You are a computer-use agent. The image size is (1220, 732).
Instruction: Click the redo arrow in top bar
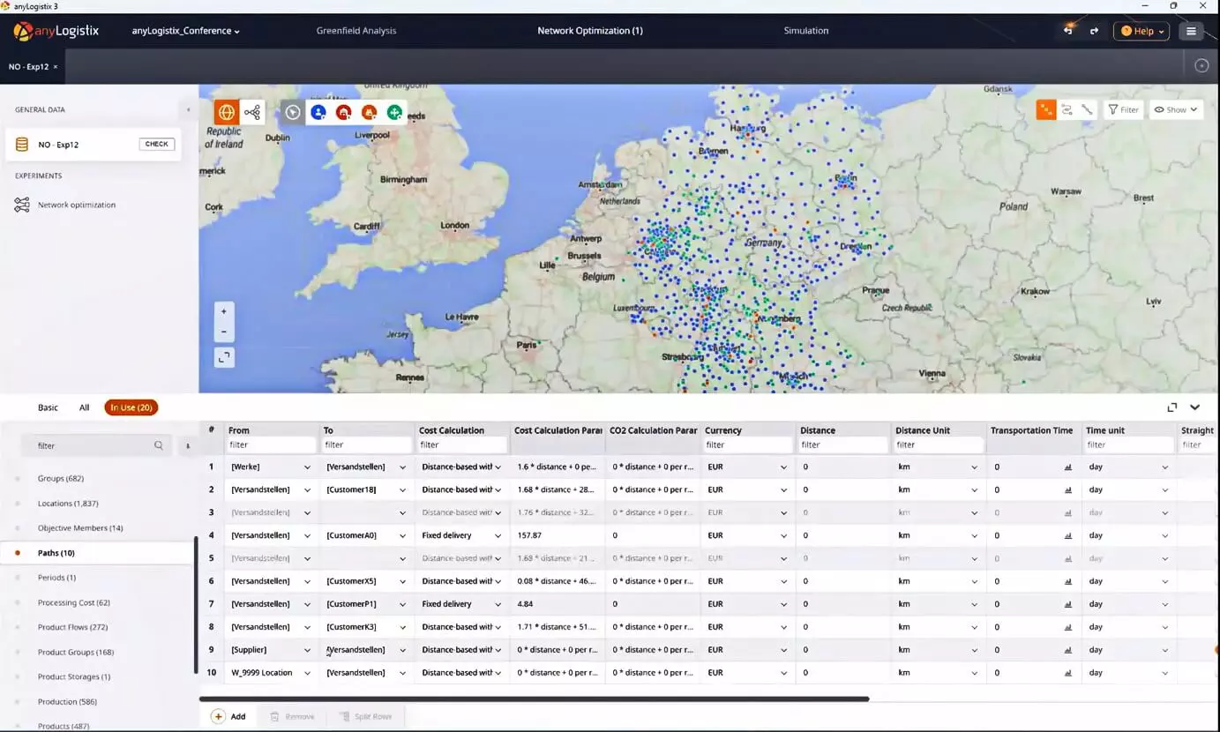point(1094,31)
